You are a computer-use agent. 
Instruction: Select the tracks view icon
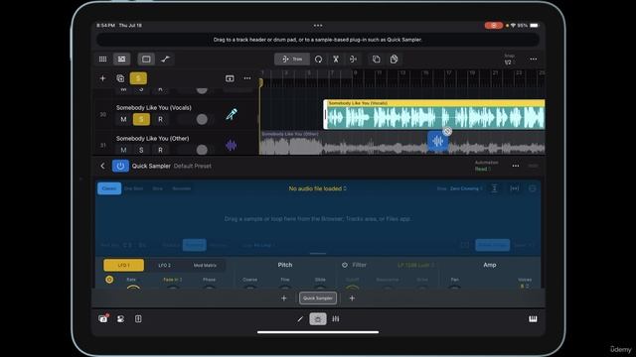[121, 59]
